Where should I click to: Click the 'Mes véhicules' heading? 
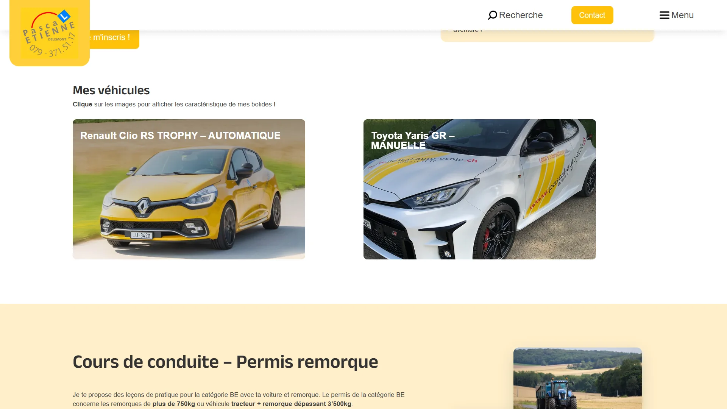click(111, 90)
